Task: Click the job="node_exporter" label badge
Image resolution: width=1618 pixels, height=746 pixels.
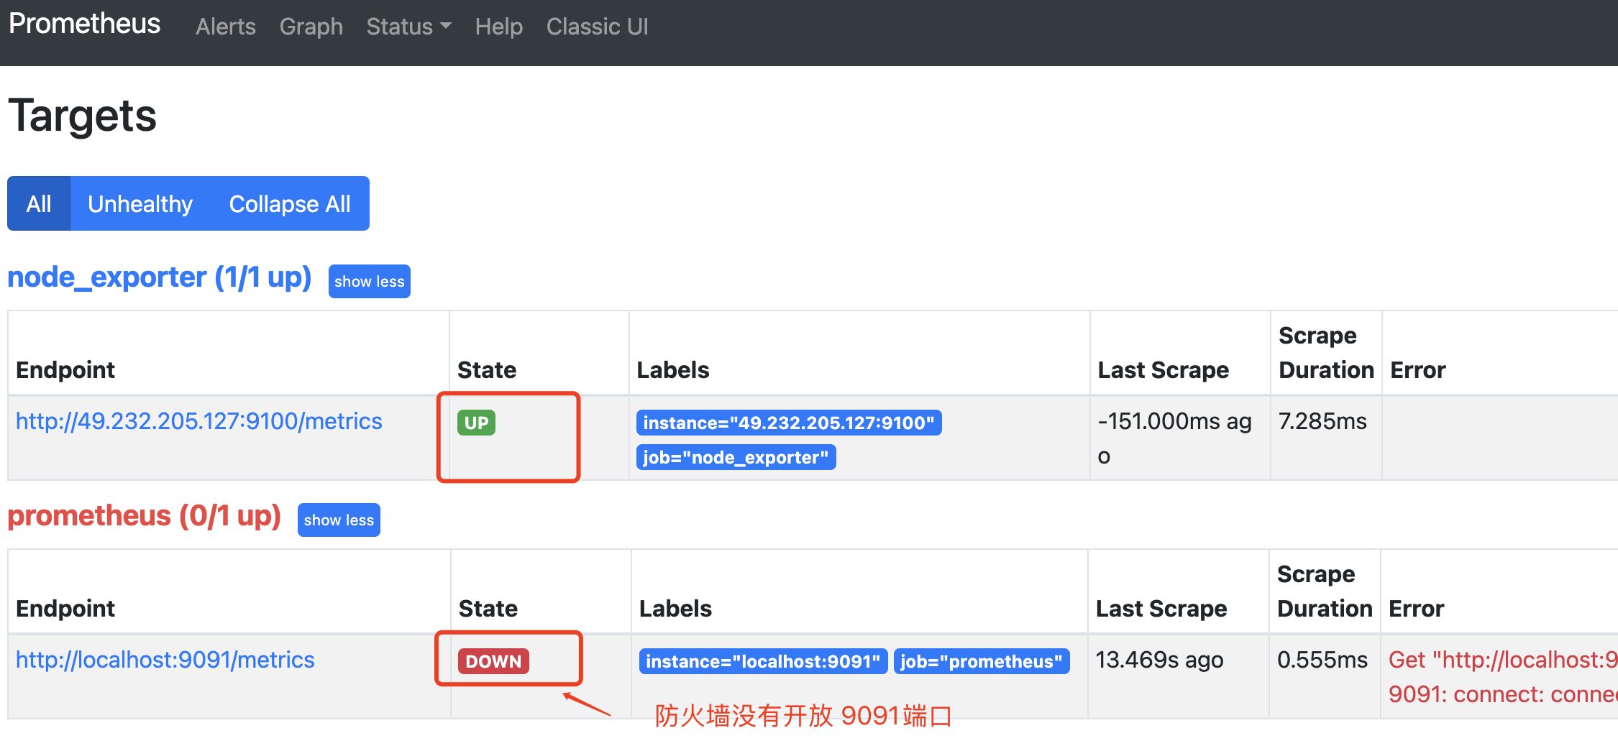Action: (736, 457)
